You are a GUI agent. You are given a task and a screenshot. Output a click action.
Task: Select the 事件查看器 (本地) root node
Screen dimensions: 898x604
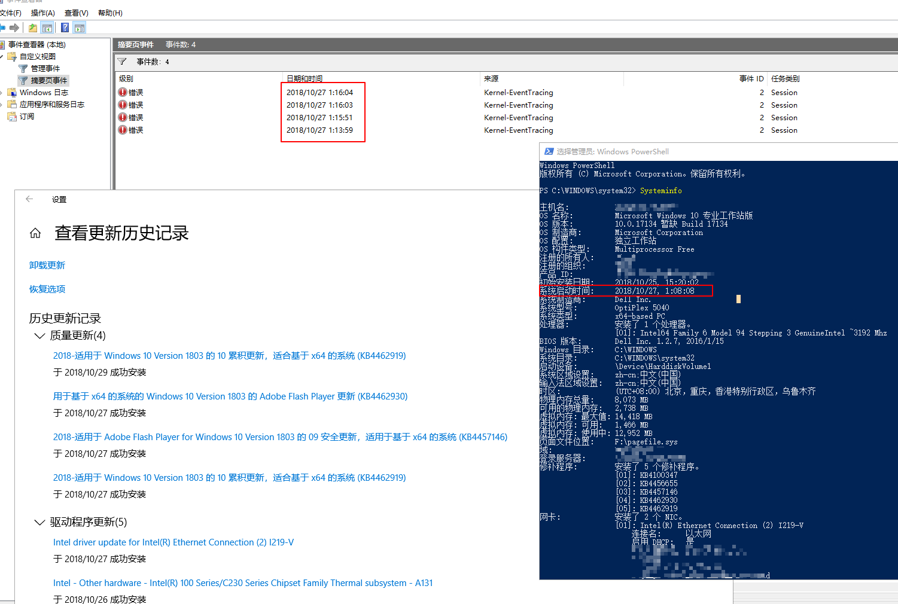(x=37, y=44)
